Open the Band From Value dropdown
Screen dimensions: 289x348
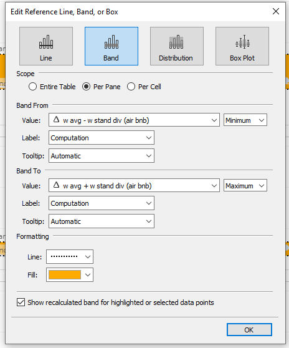coord(134,120)
